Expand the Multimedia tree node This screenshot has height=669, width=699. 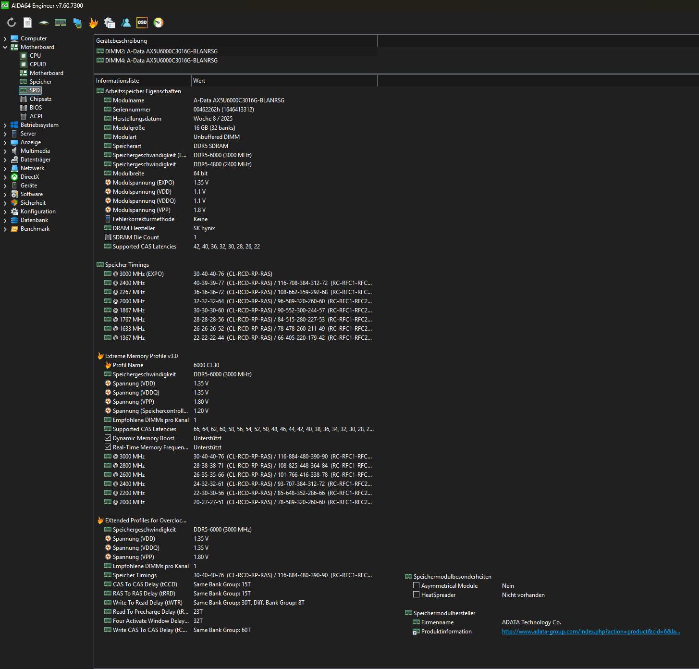pyautogui.click(x=5, y=151)
